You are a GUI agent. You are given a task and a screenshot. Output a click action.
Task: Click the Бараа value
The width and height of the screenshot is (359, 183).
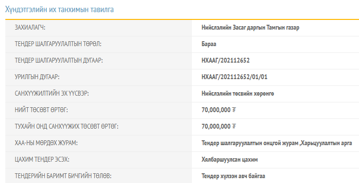tap(209, 44)
